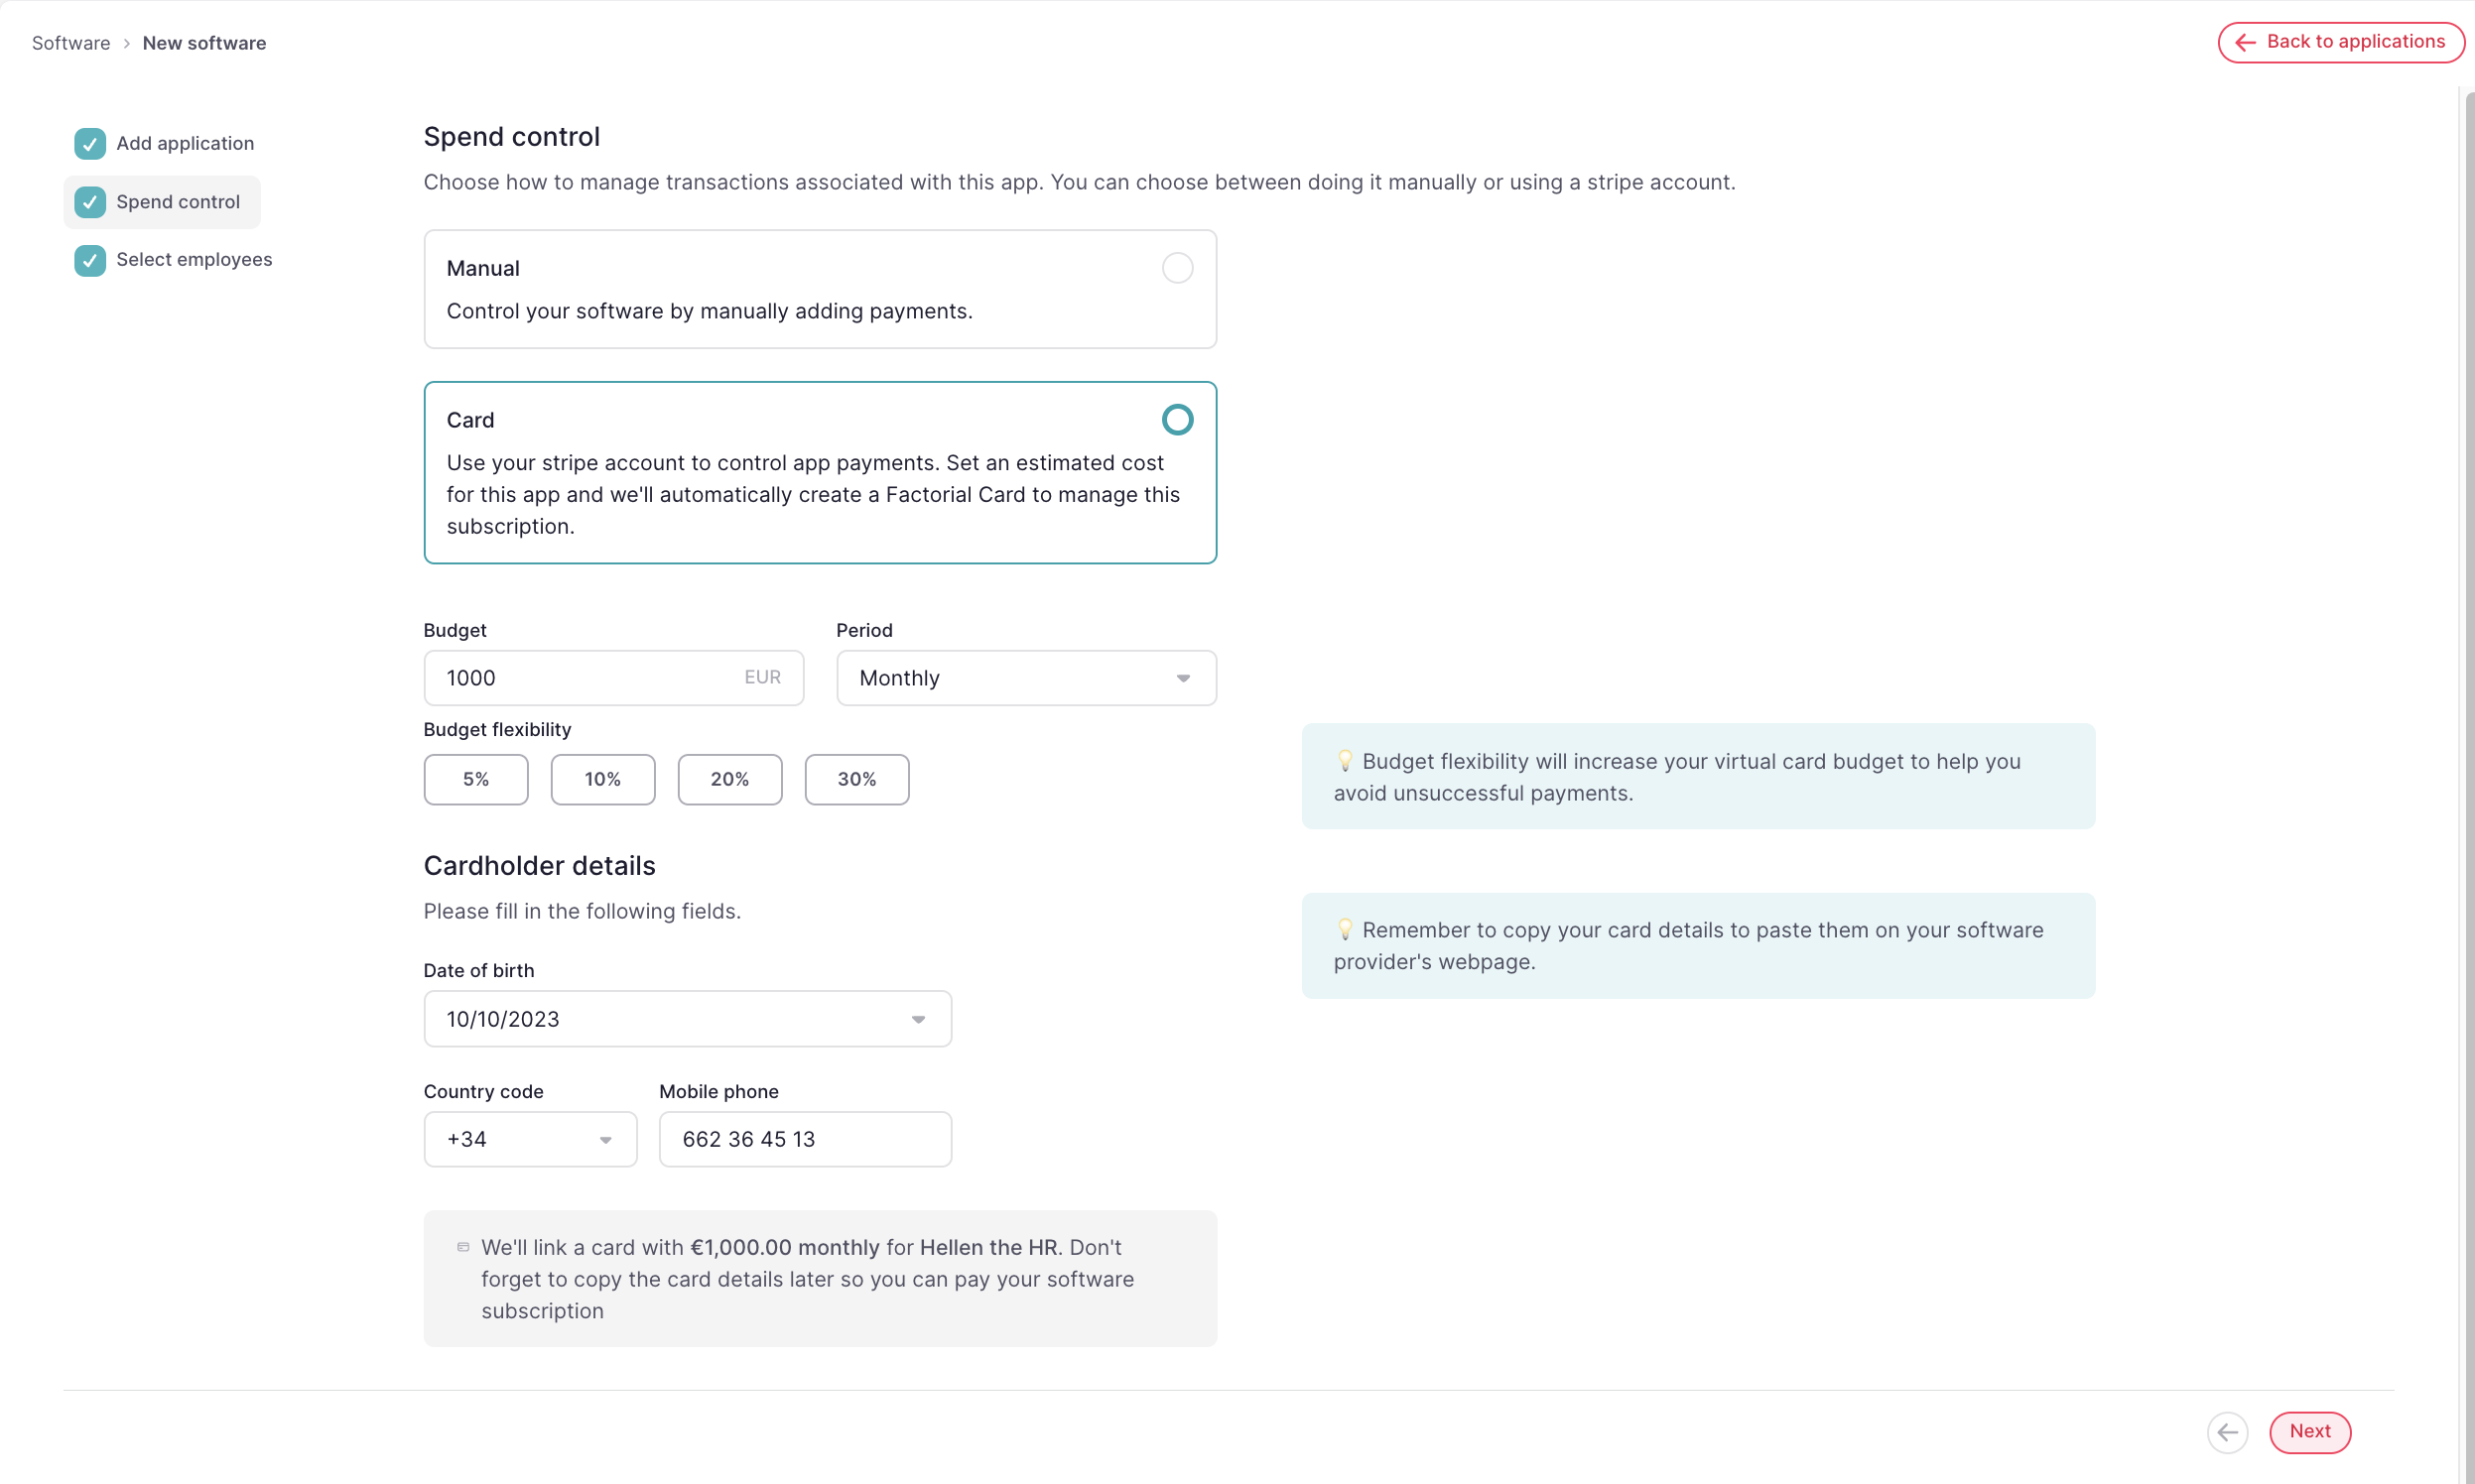Choose 10% budget flexibility
Screen dimensions: 2475x1484
coord(602,779)
